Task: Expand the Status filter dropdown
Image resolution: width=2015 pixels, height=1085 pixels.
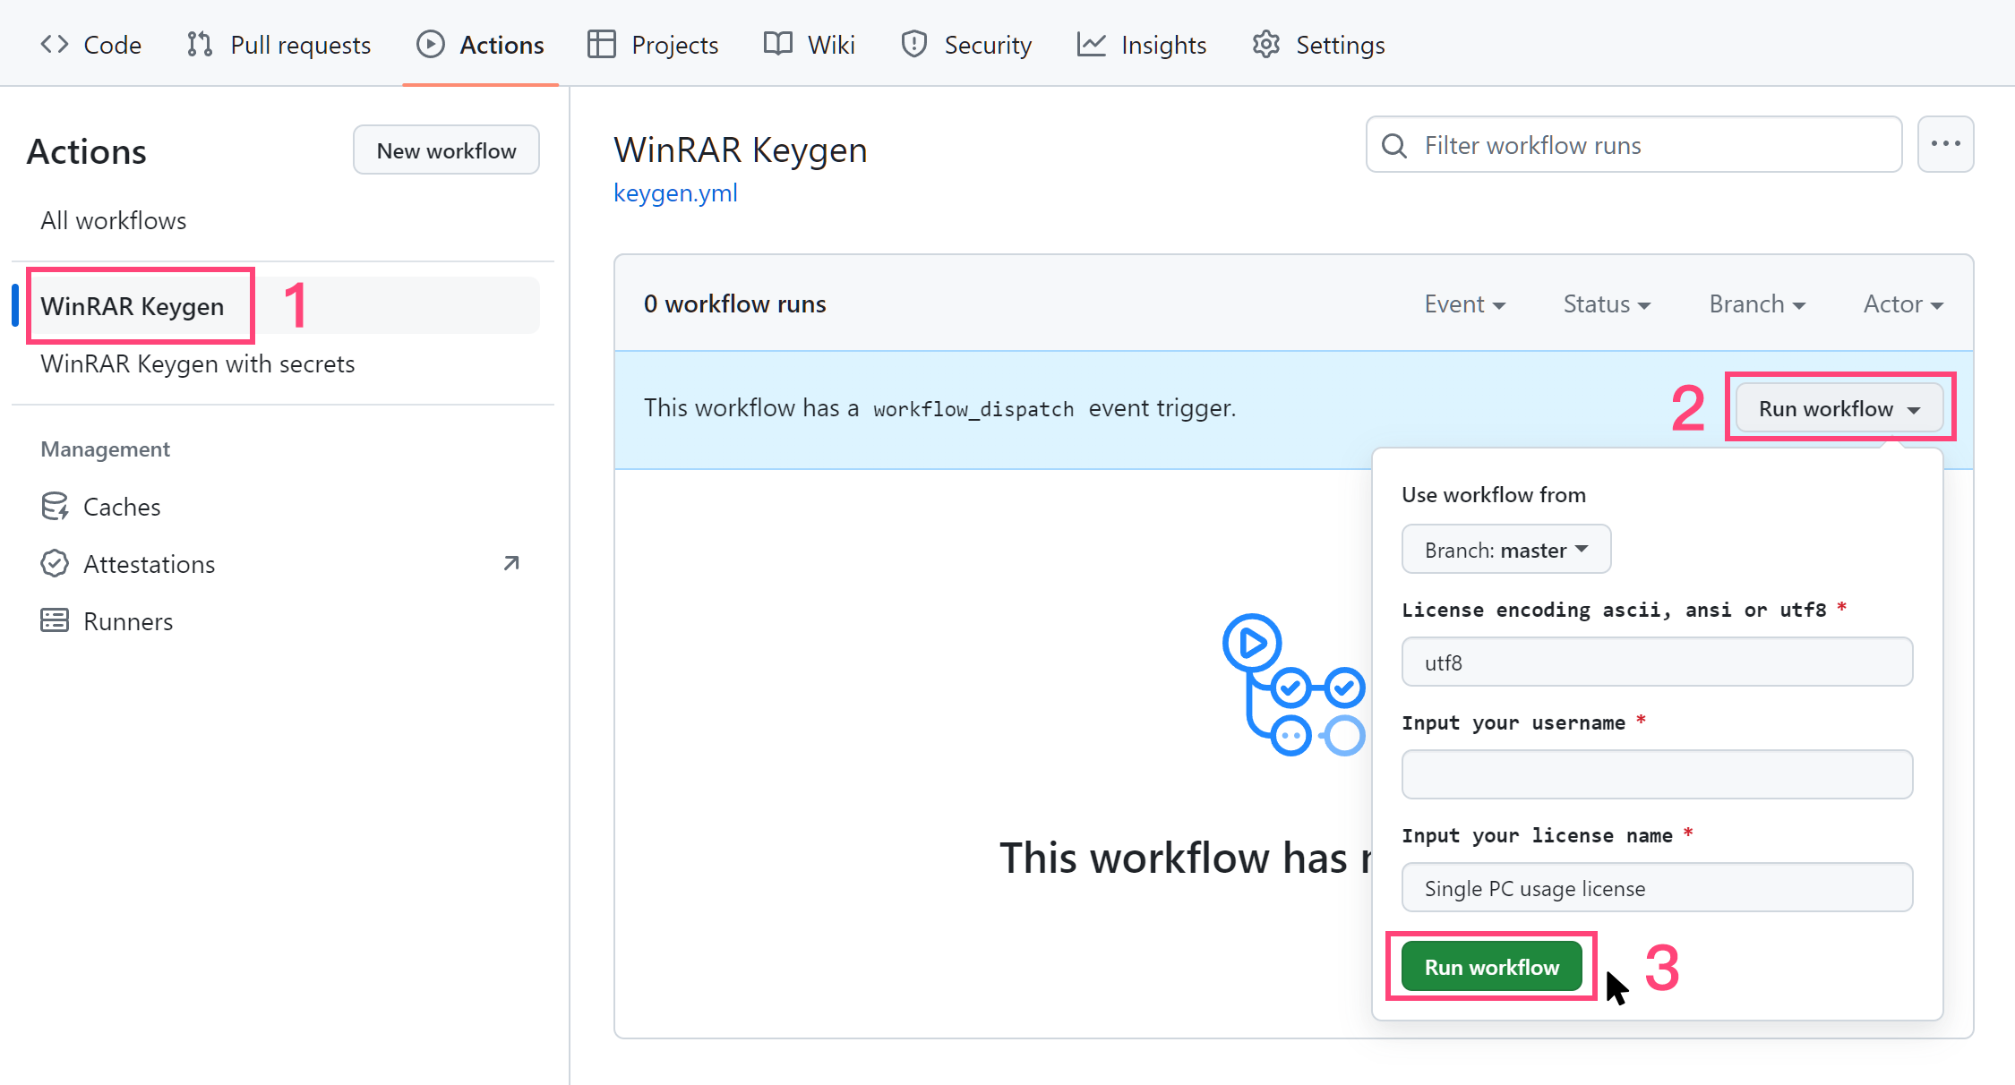Action: pyautogui.click(x=1607, y=304)
